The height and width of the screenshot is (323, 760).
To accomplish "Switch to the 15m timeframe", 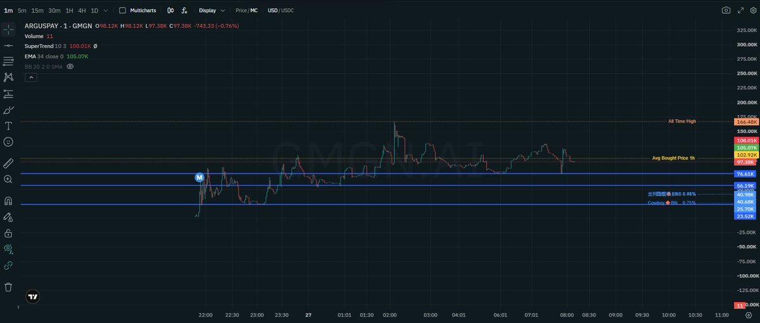I will (37, 10).
